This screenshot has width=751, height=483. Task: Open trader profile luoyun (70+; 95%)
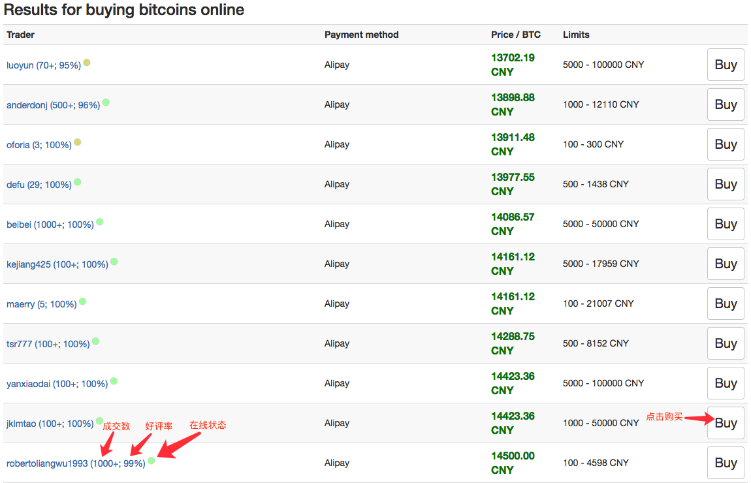[x=44, y=65]
